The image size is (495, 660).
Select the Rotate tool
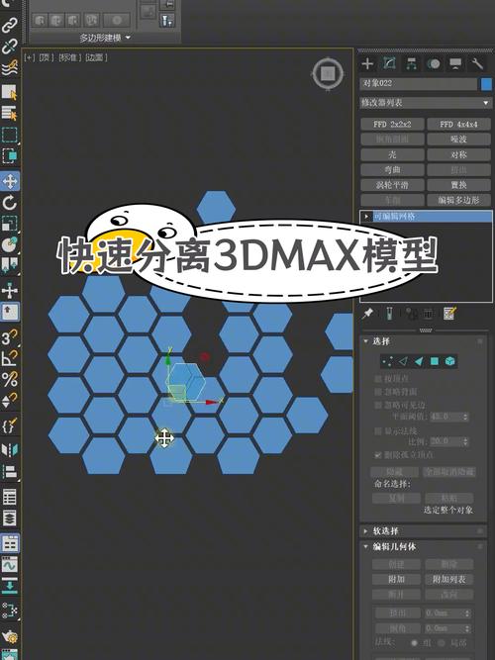pyautogui.click(x=9, y=203)
